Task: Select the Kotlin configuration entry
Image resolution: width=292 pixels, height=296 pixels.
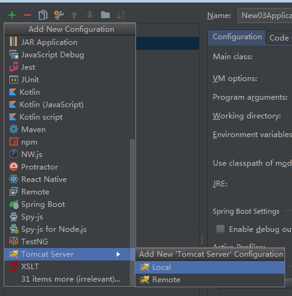Action: coord(70,92)
